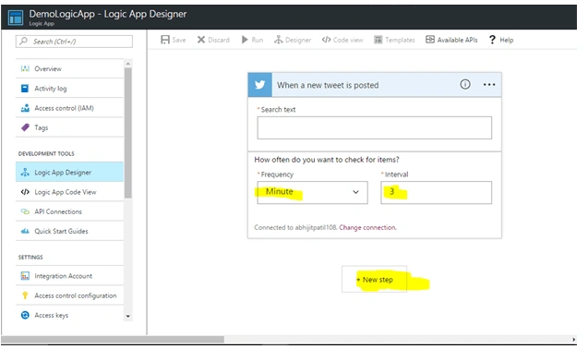Image resolution: width=588 pixels, height=349 pixels.
Task: Open API Connections menu item
Action: click(69, 211)
